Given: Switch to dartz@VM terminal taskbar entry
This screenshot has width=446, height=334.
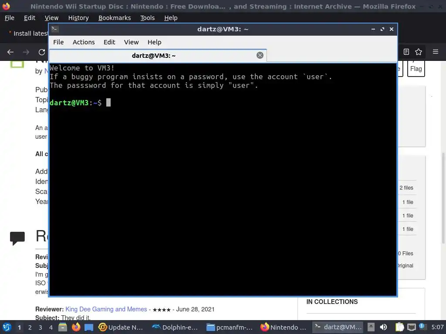Looking at the screenshot, I should point(338,327).
